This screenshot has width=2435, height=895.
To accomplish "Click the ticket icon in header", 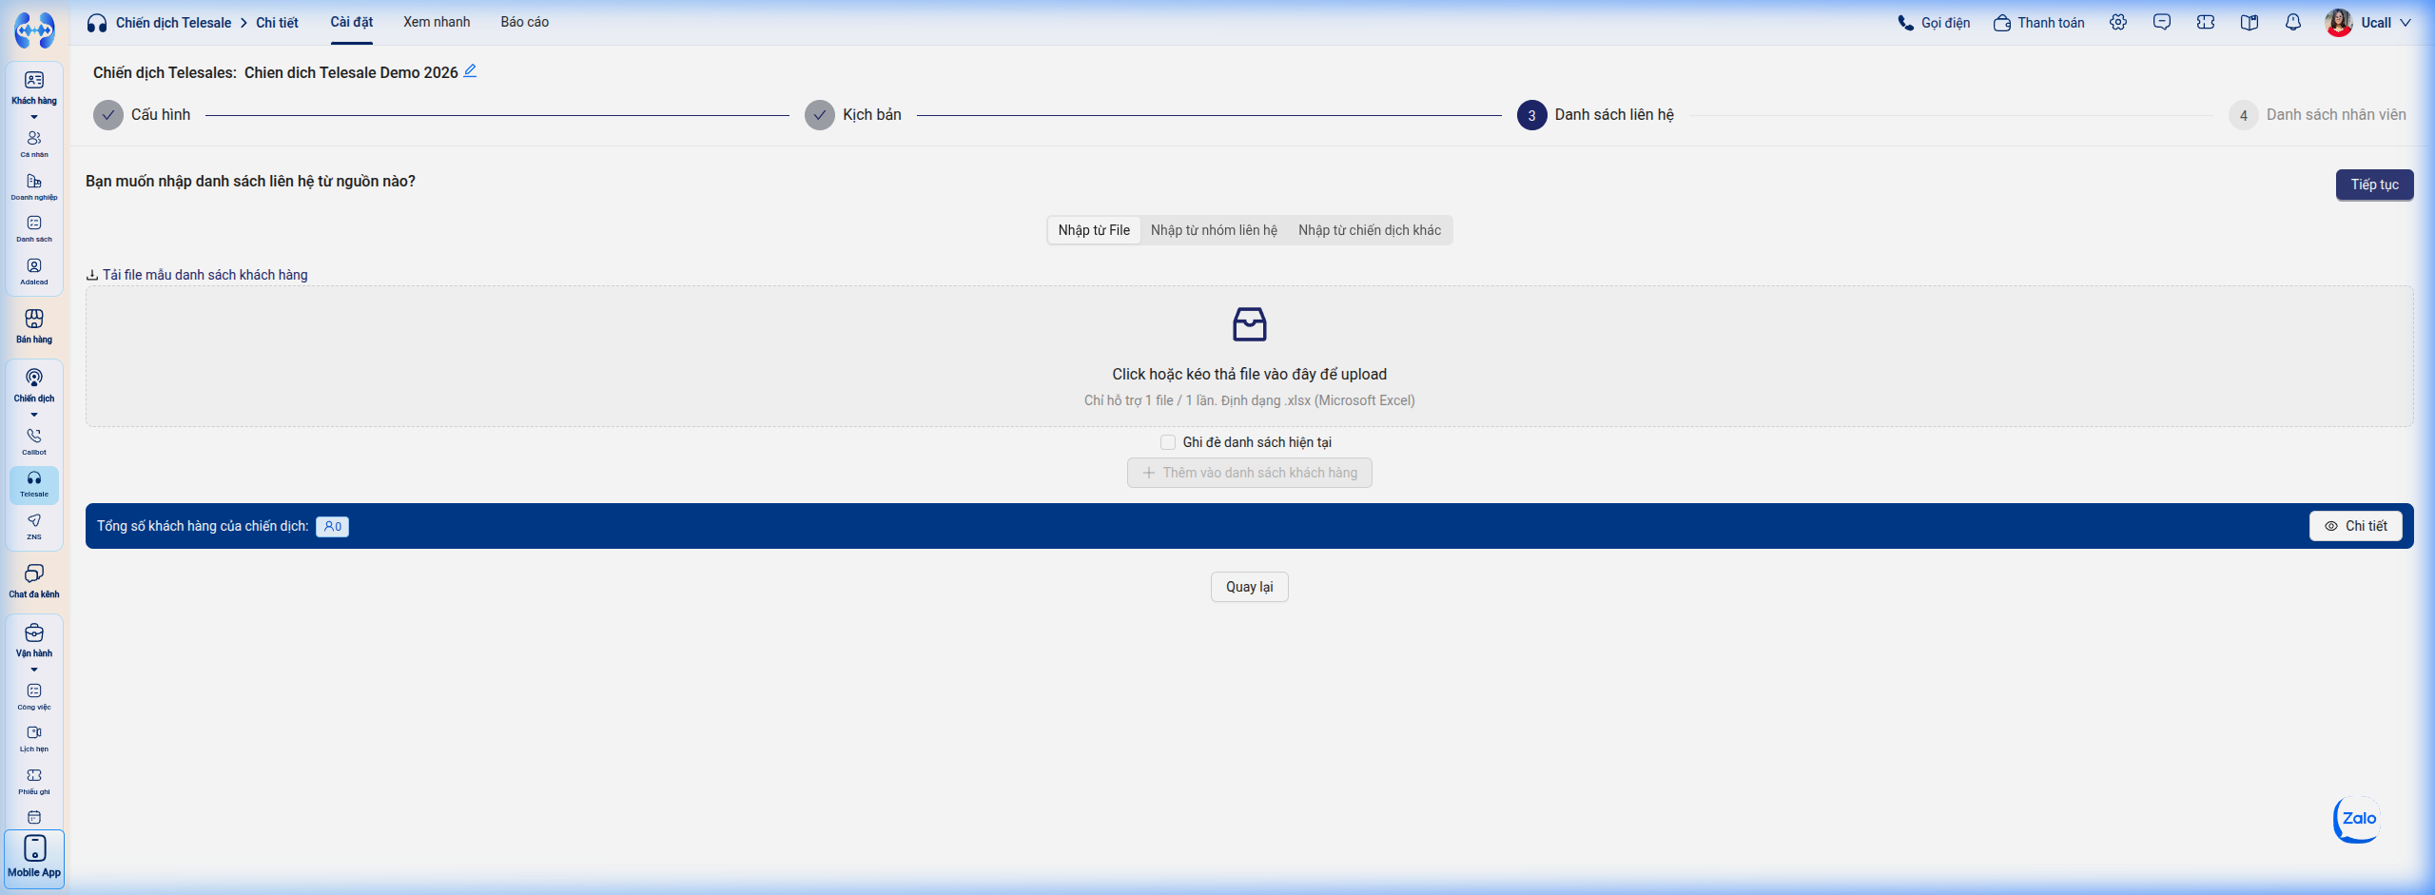I will click(2206, 22).
